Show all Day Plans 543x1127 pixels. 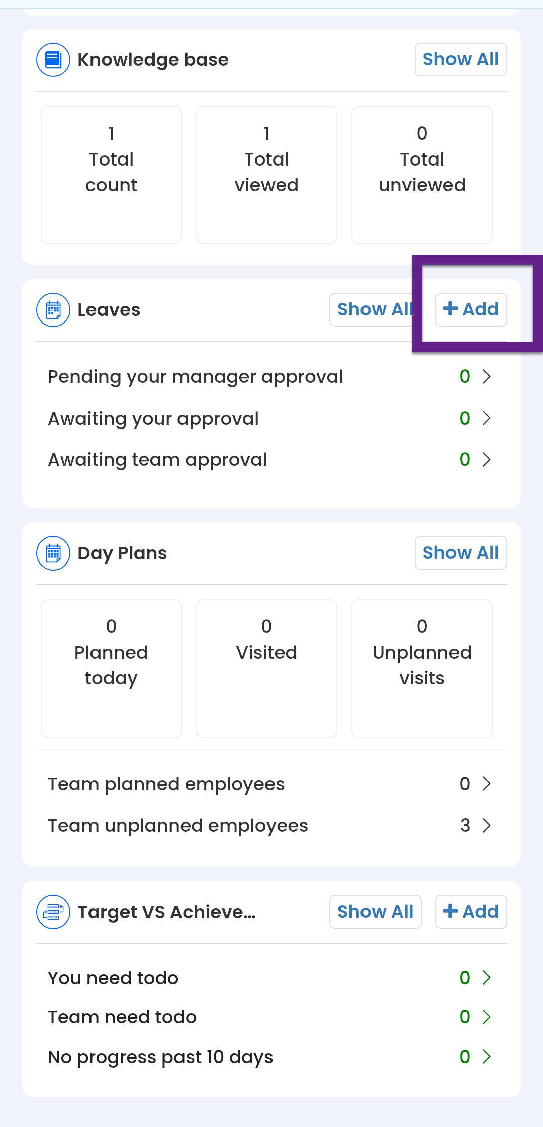coord(461,553)
